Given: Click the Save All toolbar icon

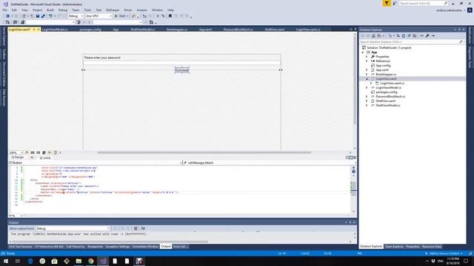Looking at the screenshot, I should [x=43, y=16].
